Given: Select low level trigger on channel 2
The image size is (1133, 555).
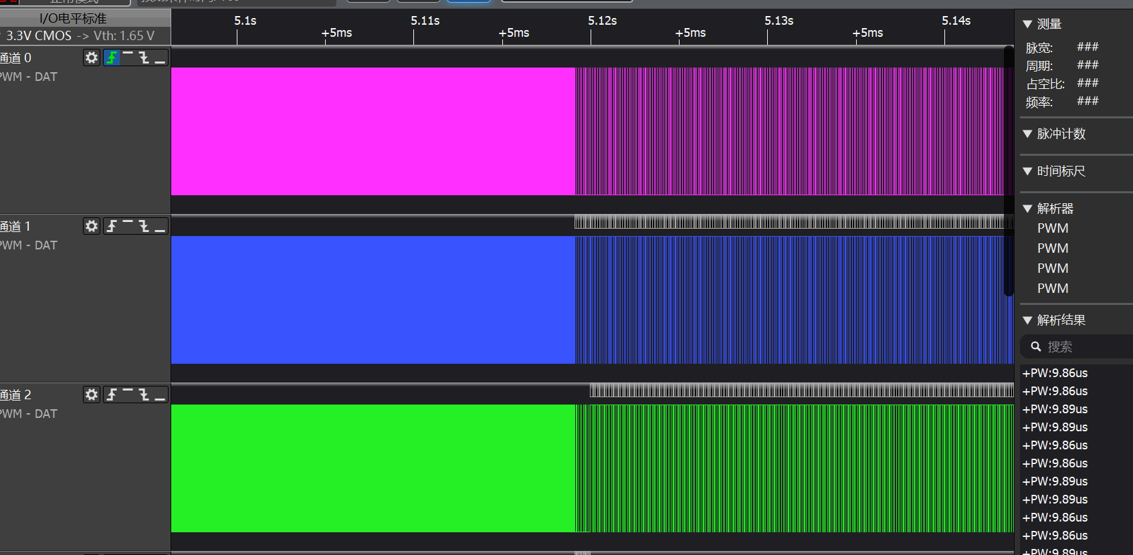Looking at the screenshot, I should [160, 395].
